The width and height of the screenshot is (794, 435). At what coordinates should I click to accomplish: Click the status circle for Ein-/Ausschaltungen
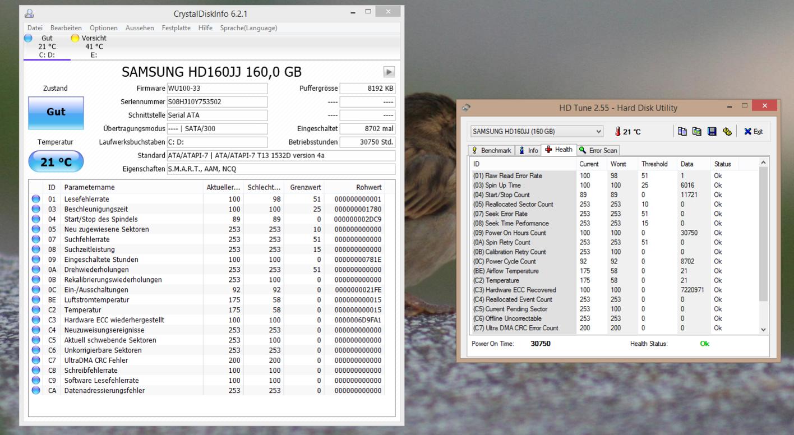click(x=36, y=290)
